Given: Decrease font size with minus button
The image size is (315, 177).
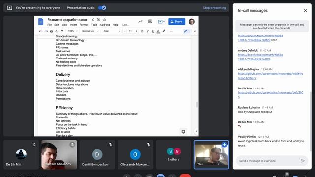Looking at the screenshot, I should click(125, 31).
